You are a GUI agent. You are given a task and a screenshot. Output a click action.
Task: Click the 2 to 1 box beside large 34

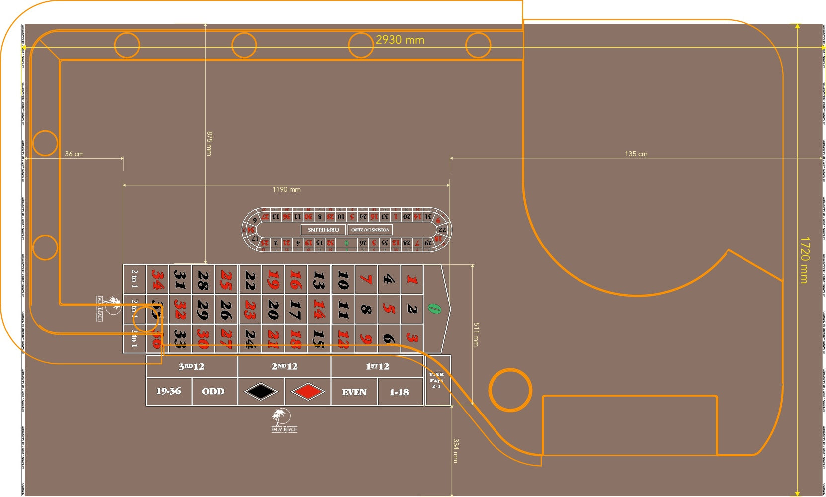[x=134, y=279]
